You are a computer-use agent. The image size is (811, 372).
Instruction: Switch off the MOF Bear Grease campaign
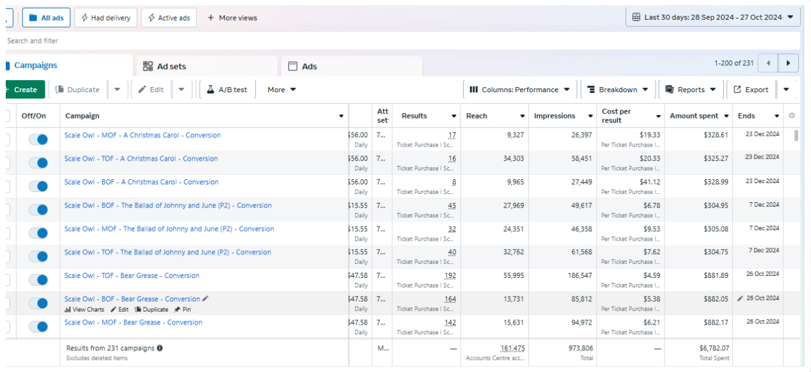point(38,327)
